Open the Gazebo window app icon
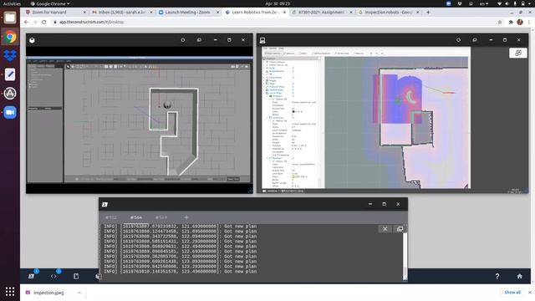This screenshot has width=535, height=301. point(32,40)
